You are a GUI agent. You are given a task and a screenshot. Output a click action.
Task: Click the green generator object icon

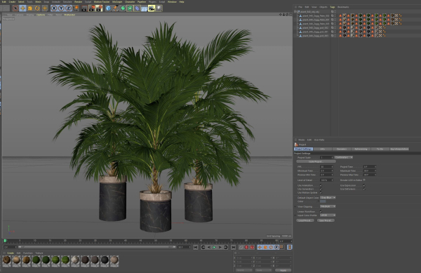click(x=123, y=8)
